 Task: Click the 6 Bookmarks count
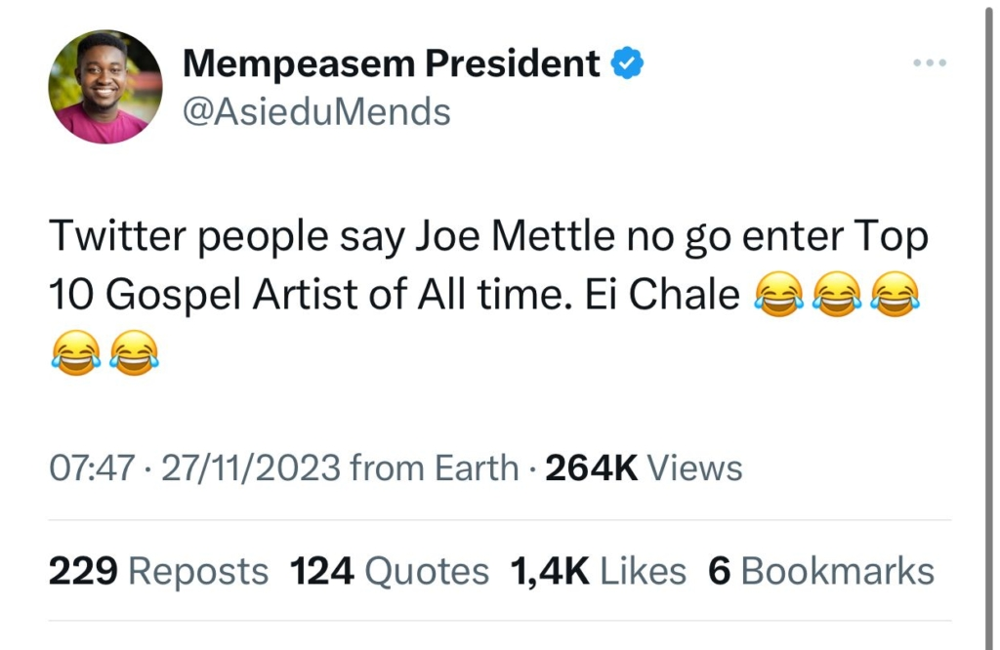click(x=821, y=571)
